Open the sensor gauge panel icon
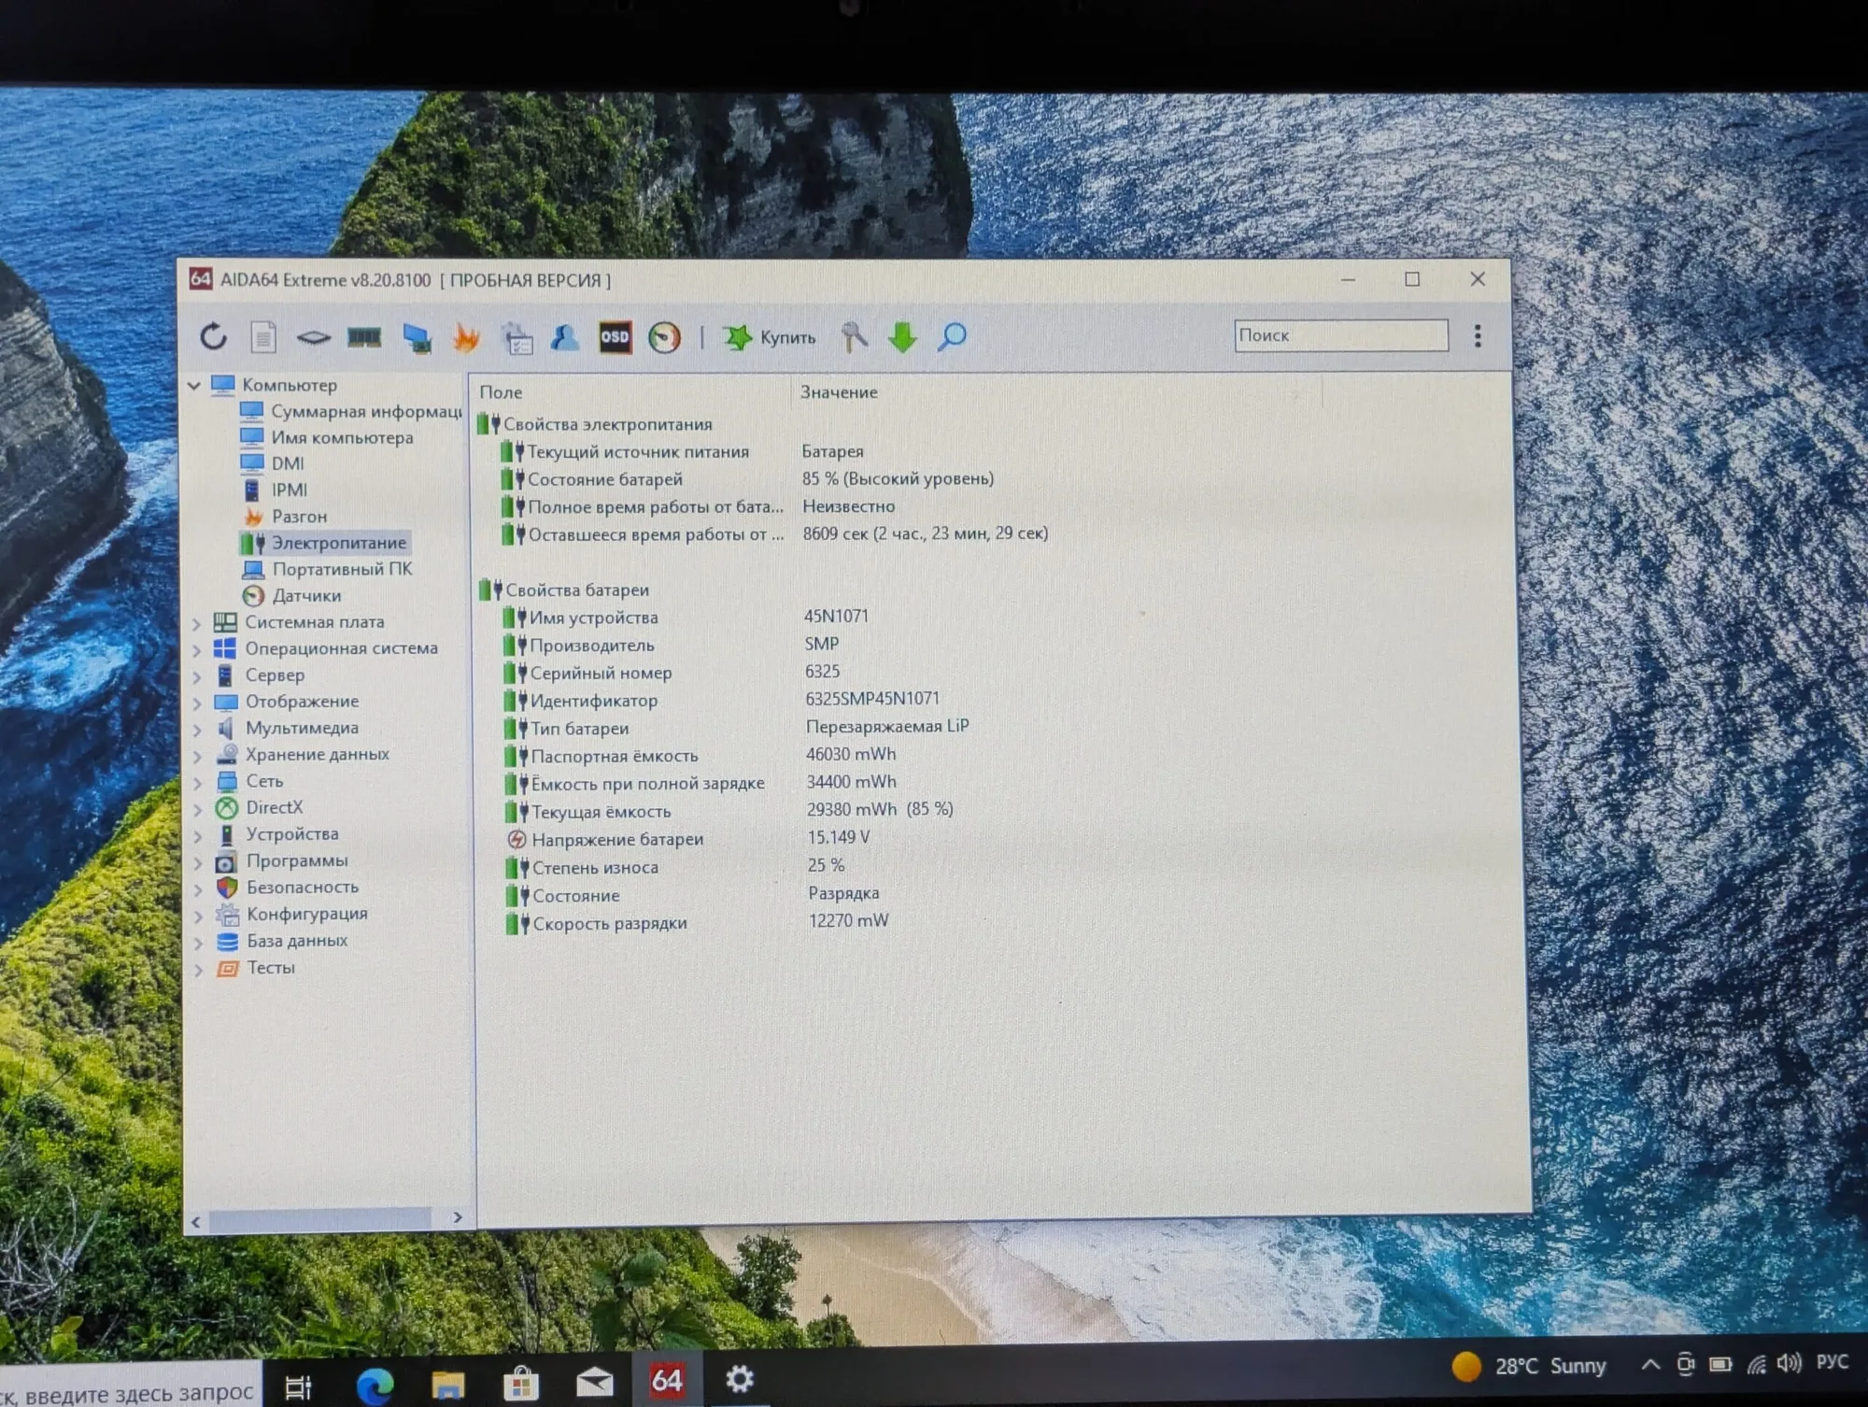 pos(665,337)
